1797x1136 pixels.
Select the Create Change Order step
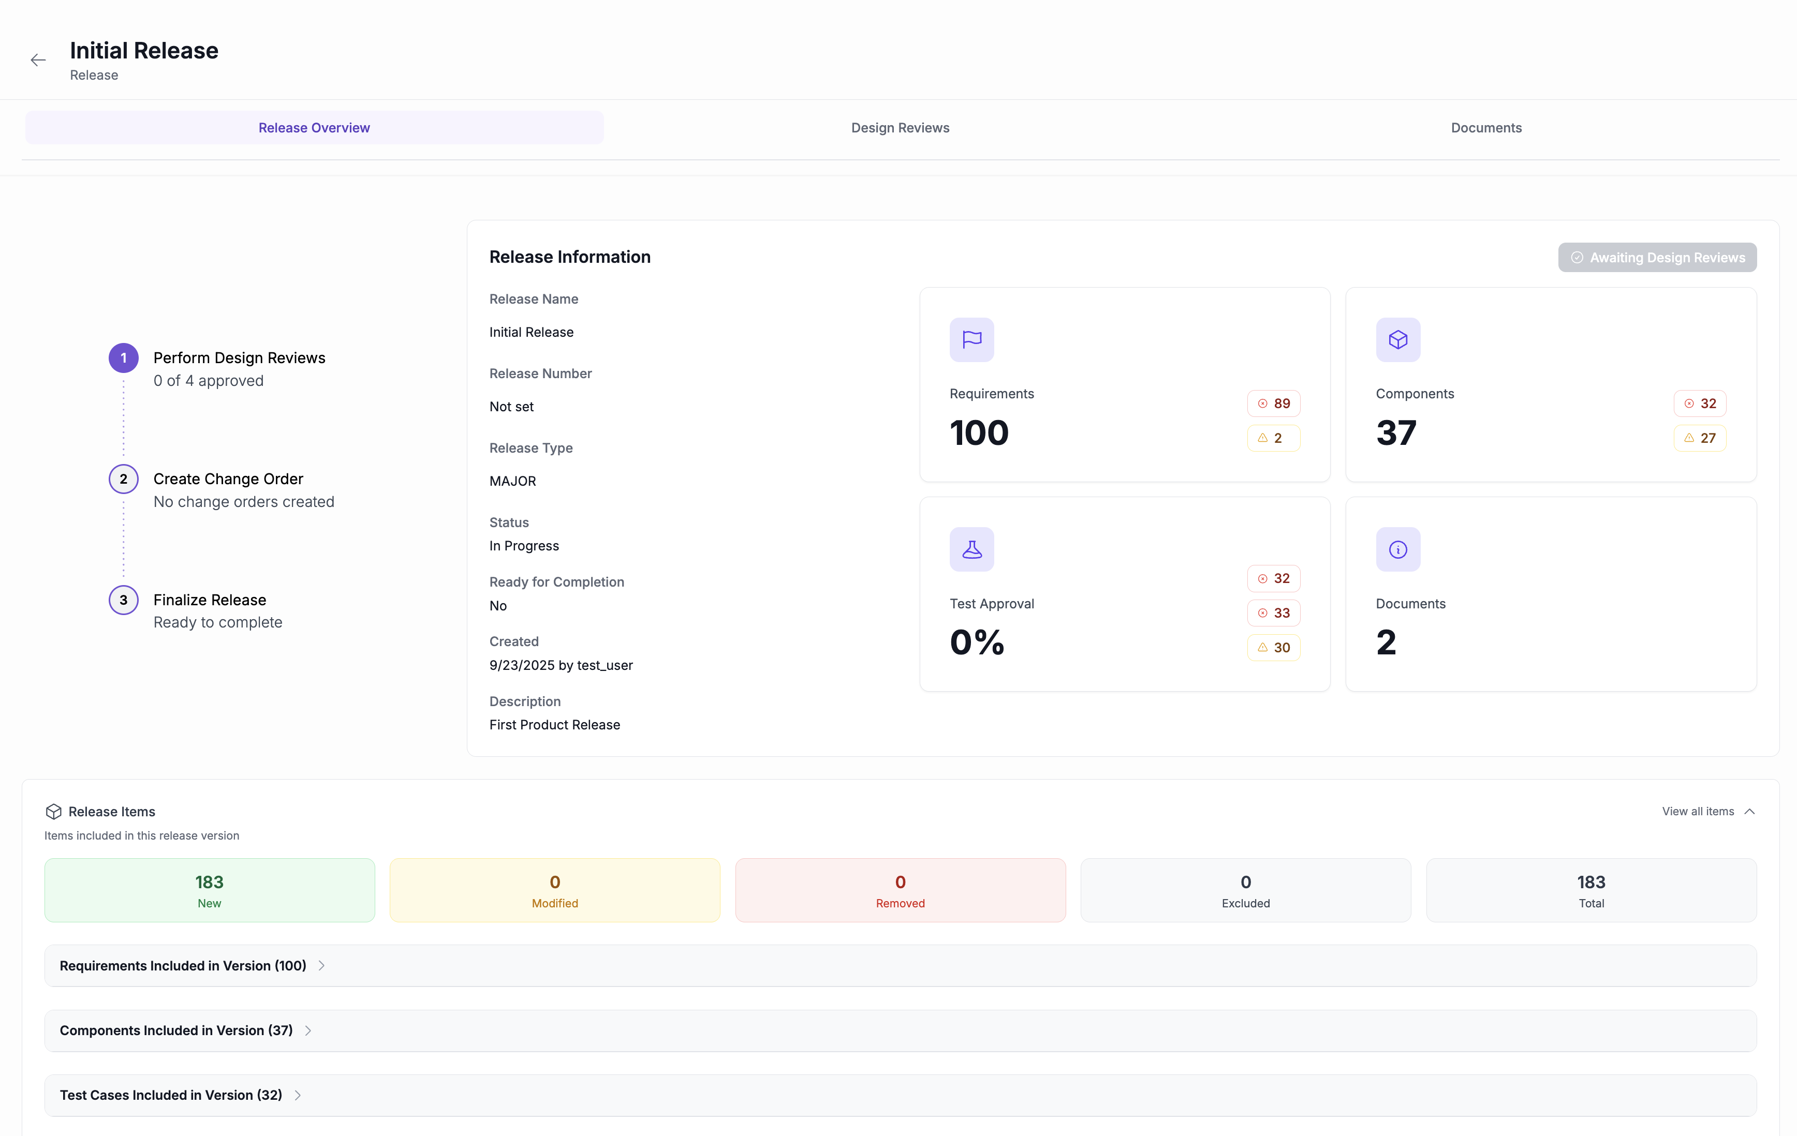tap(123, 479)
